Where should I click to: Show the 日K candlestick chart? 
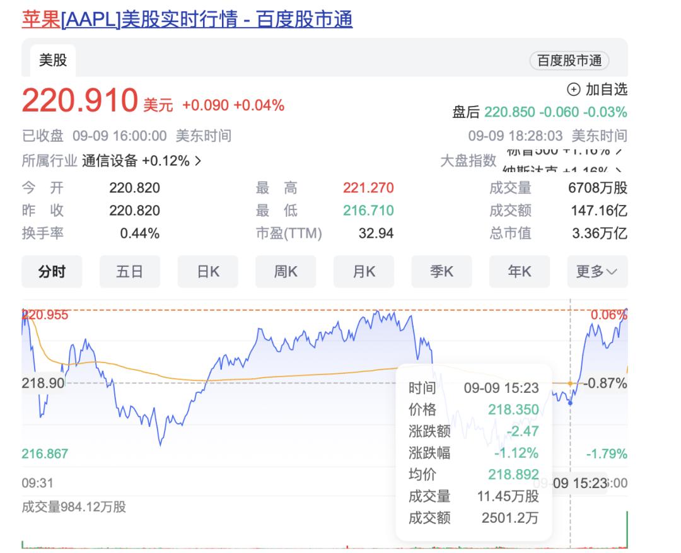coord(207,272)
